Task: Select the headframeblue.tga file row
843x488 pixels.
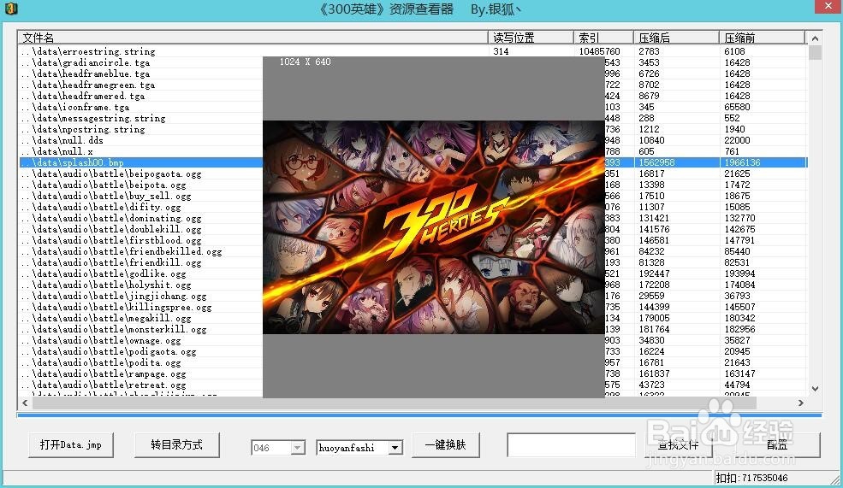Action: coord(413,74)
